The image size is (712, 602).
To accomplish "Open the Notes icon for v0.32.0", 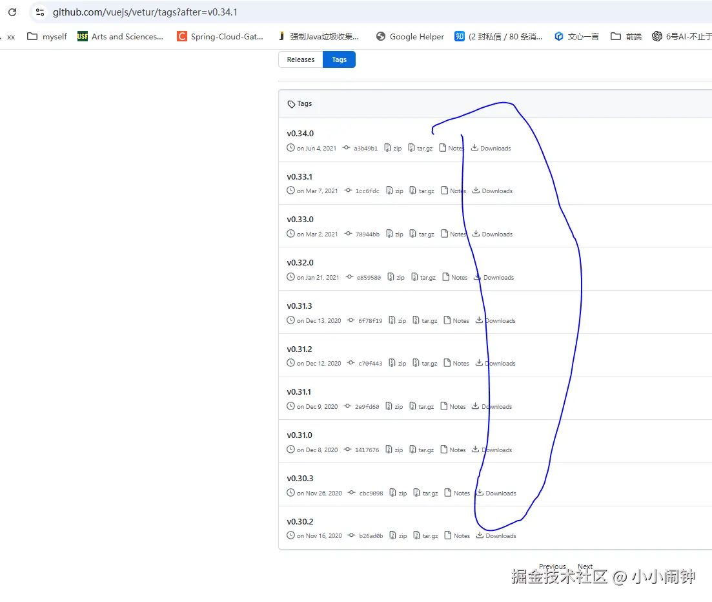I will tap(446, 277).
